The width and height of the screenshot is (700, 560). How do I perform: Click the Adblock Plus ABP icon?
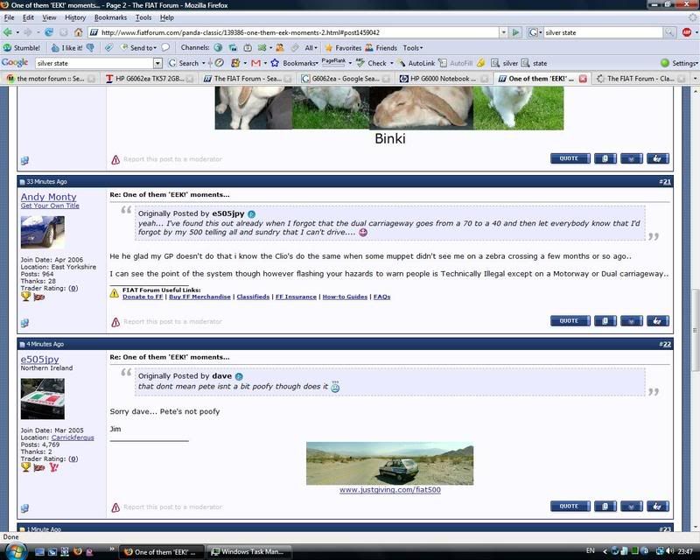coord(687,32)
